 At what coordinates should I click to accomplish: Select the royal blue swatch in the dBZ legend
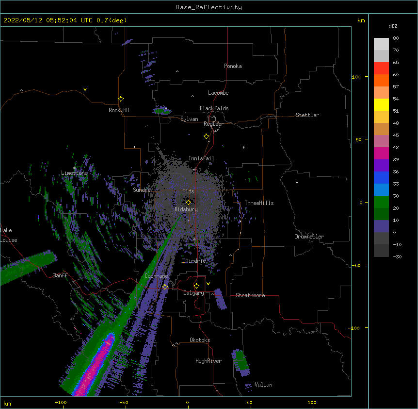381,177
